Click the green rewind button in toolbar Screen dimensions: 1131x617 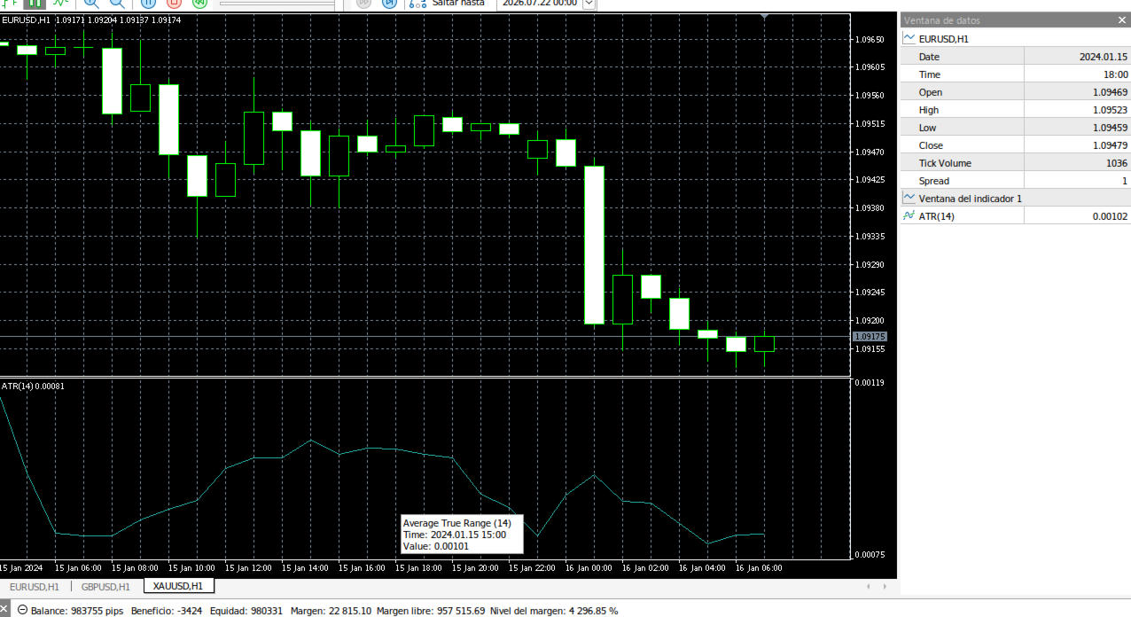point(199,3)
